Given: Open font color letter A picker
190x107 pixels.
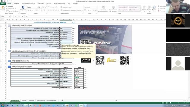Looking at the screenshot, I should (45, 10).
